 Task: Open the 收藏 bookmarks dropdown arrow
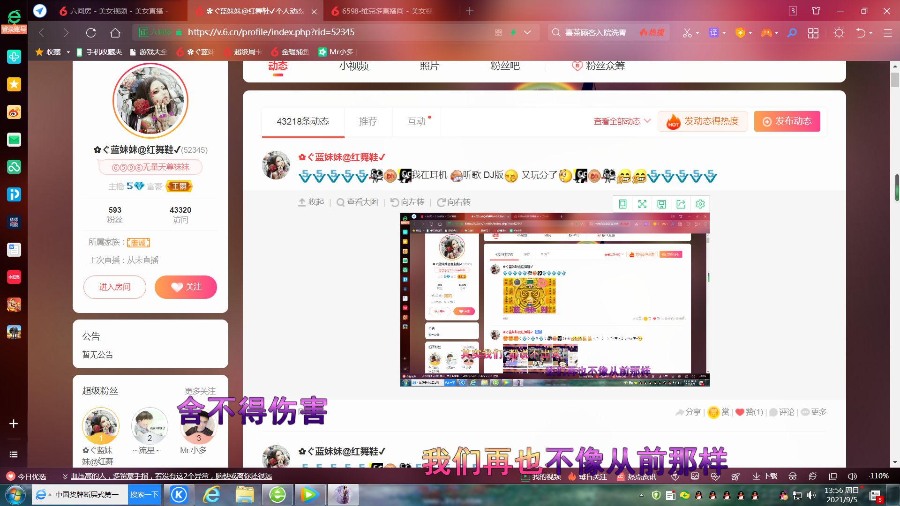(68, 52)
